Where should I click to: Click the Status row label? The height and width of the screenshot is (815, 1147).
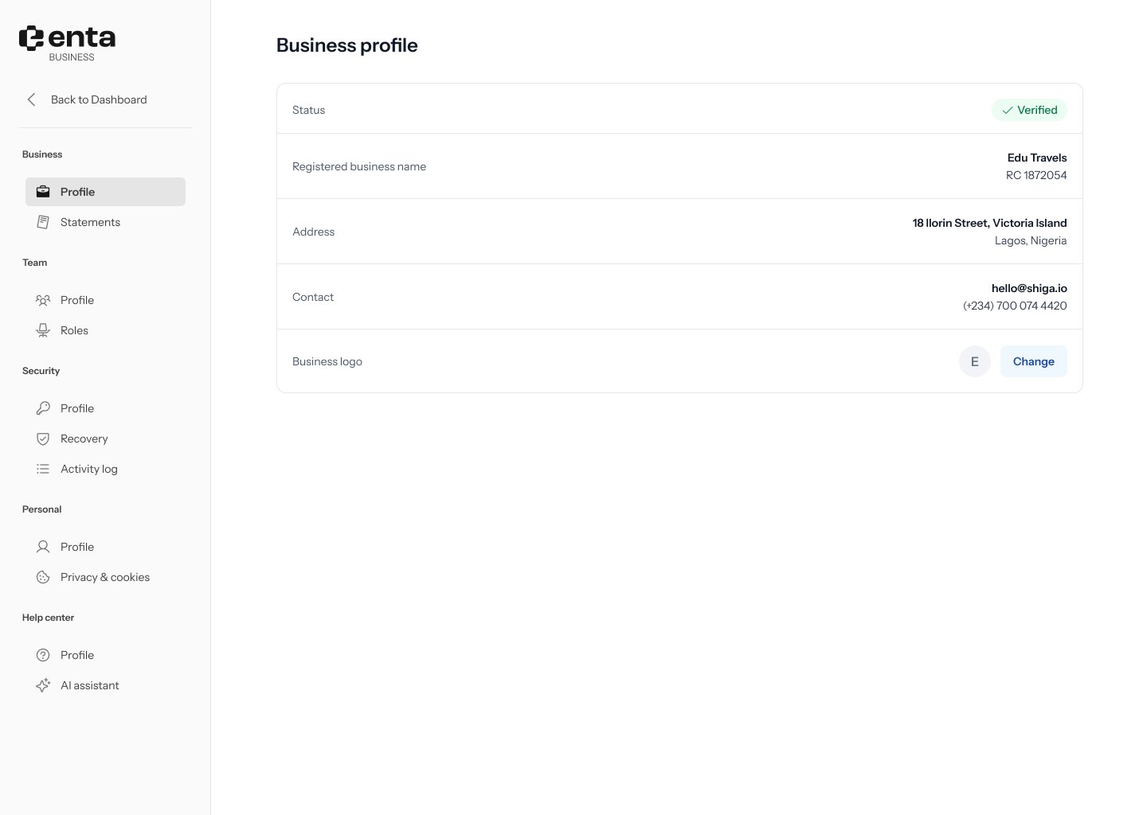pyautogui.click(x=308, y=110)
